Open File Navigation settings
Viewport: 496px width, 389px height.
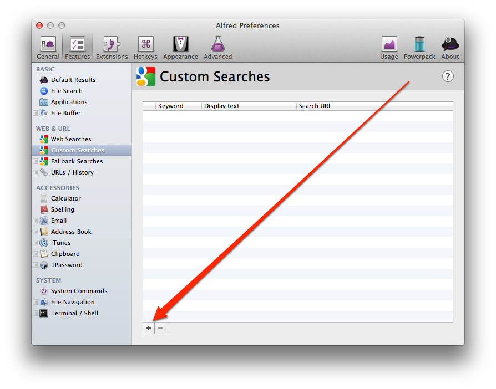(82, 302)
